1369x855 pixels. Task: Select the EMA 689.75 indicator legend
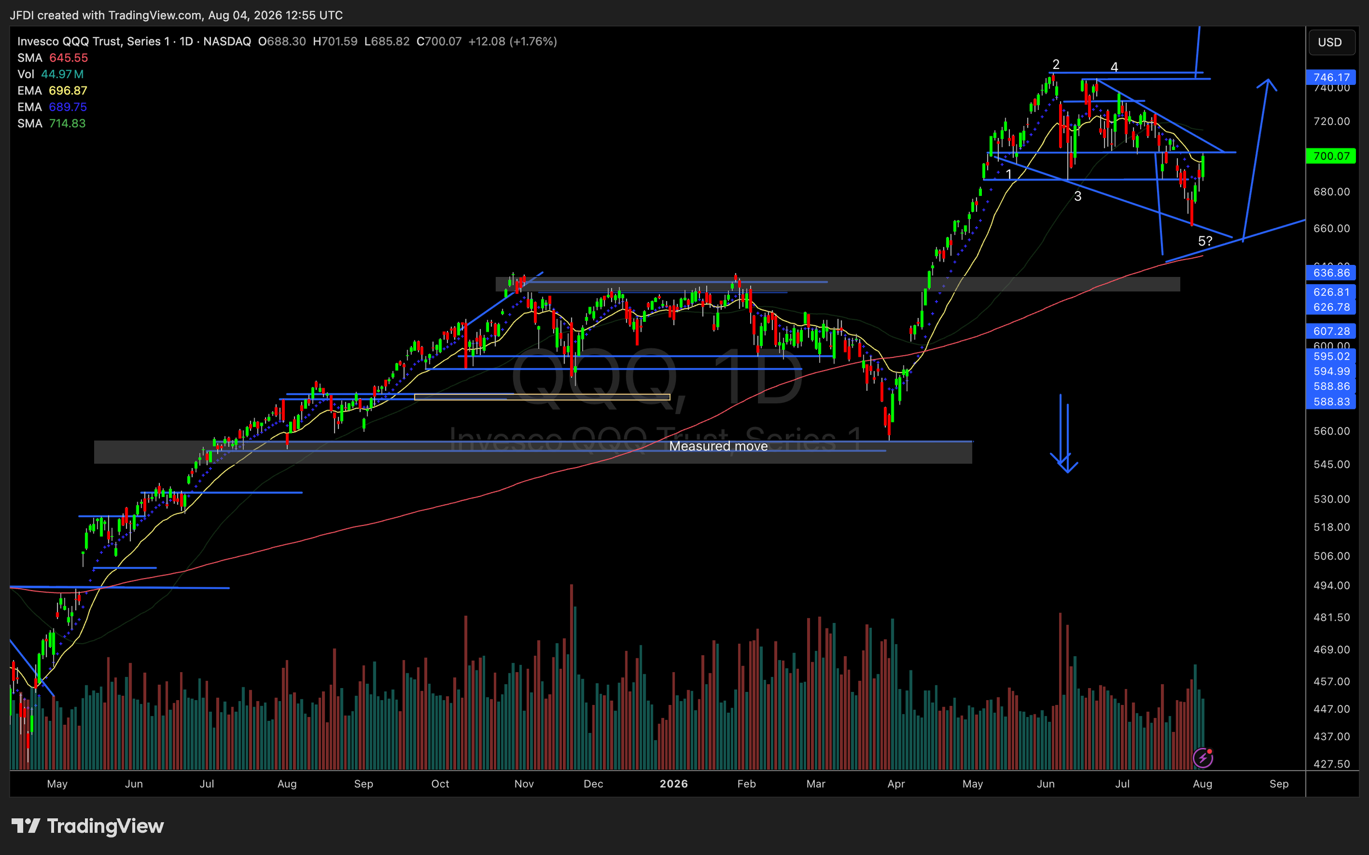52,107
